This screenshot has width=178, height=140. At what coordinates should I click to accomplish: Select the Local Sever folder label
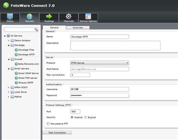point(21,92)
